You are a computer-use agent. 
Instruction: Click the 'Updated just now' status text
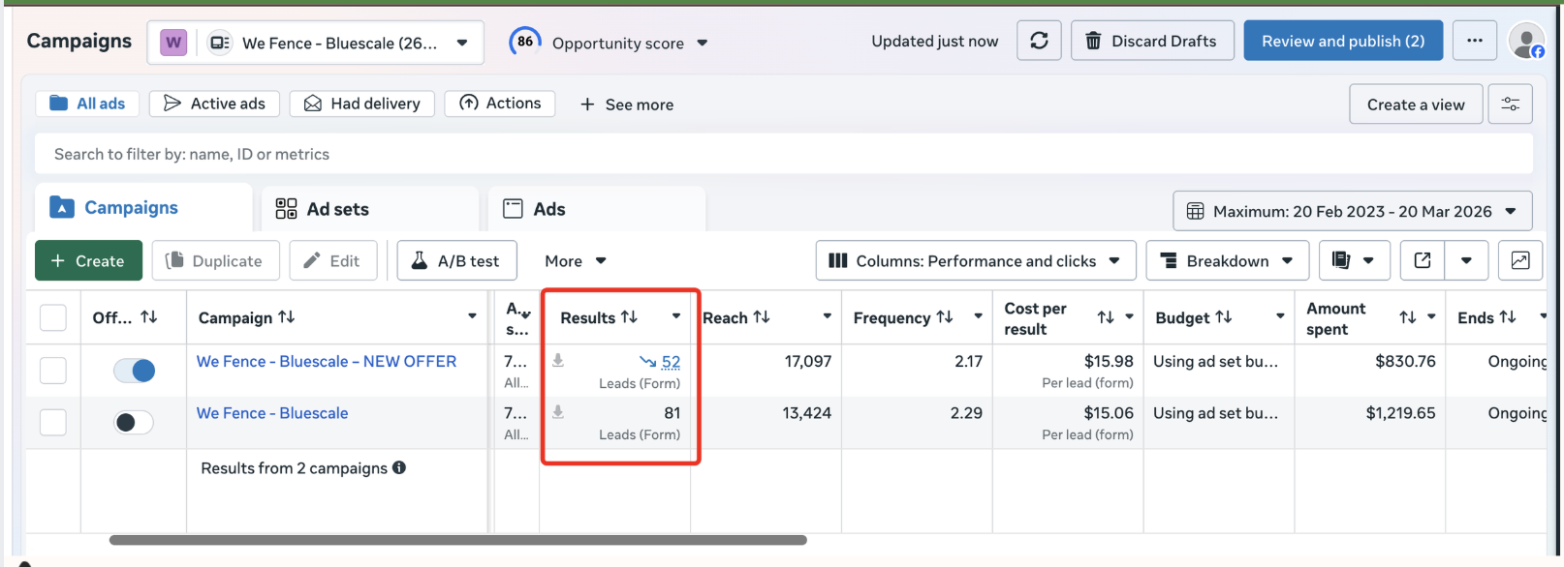point(934,41)
